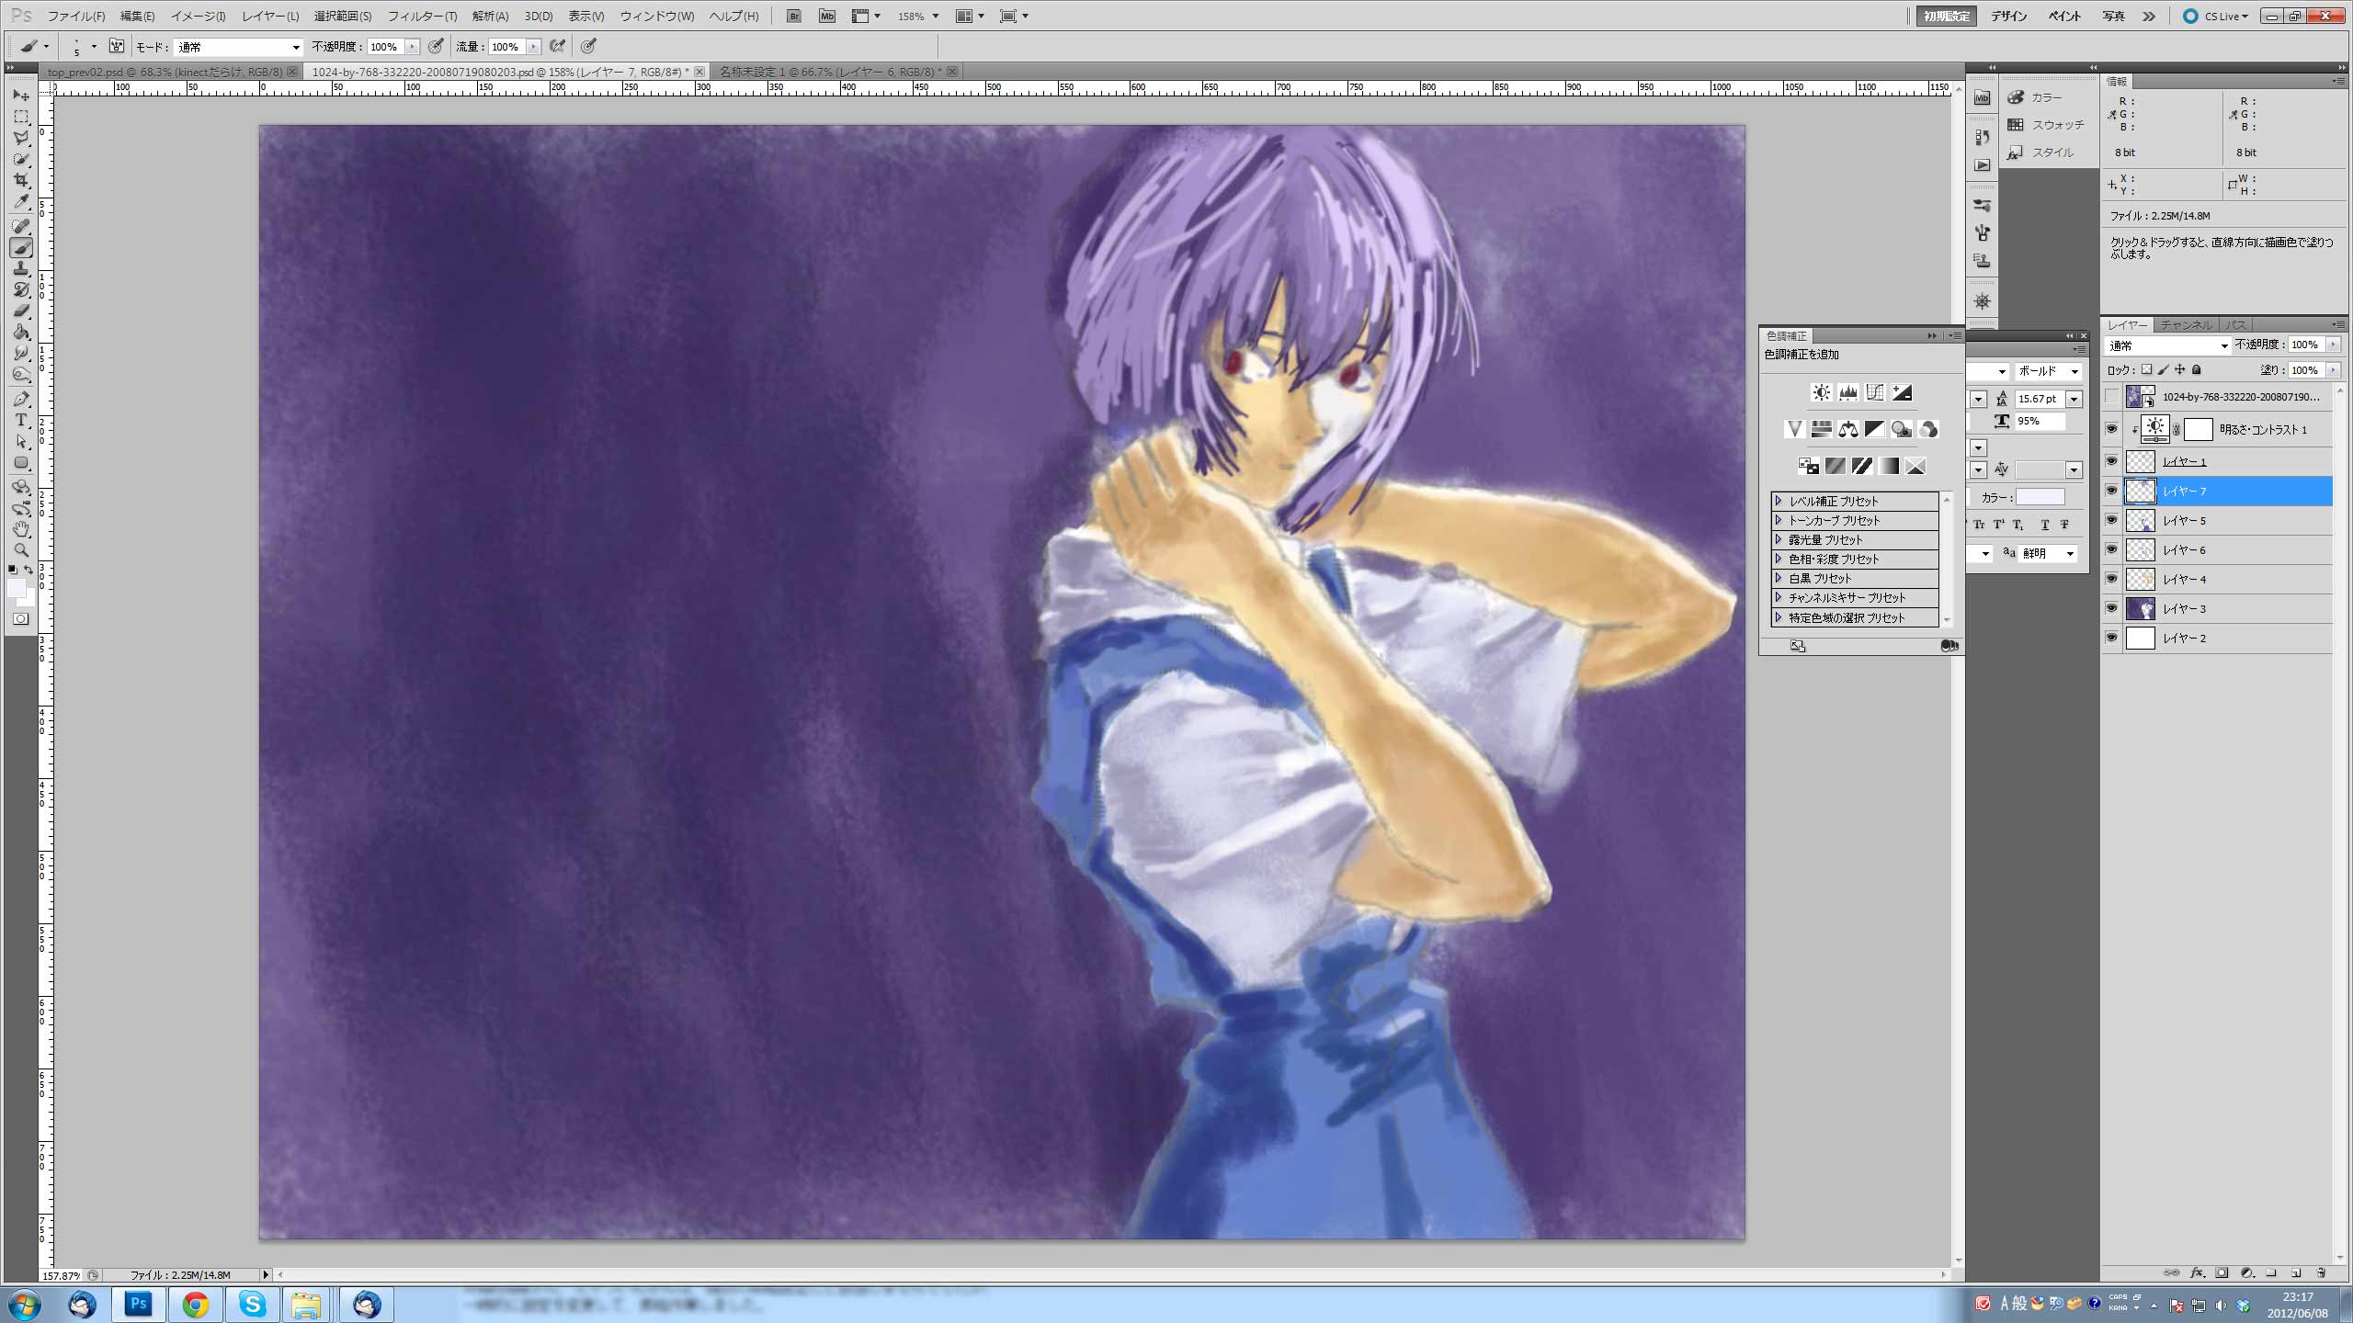Switch to the チャンネル tab
This screenshot has height=1323, width=2353.
pos(2186,325)
